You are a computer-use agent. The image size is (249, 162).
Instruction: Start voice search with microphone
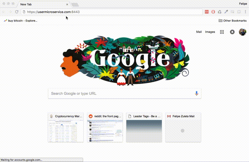click(196, 94)
